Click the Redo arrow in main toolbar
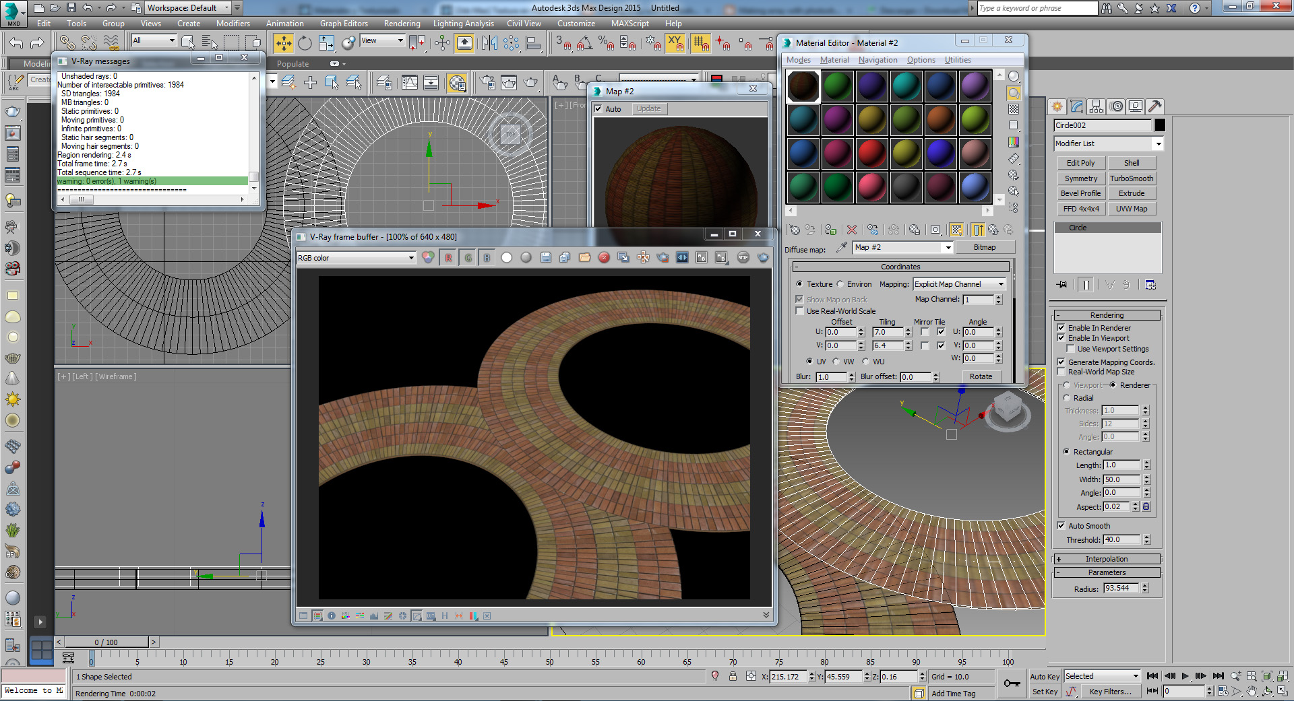The height and width of the screenshot is (701, 1294). (x=37, y=43)
